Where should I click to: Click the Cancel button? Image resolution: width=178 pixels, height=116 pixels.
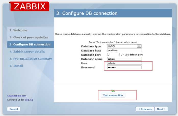pos(14,109)
